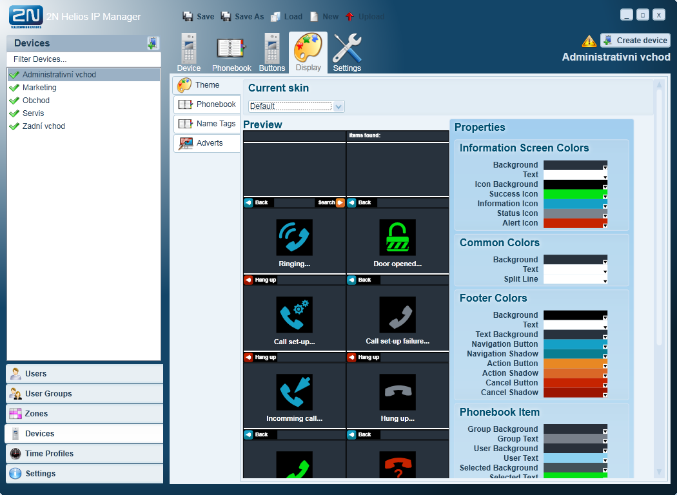Click the Users person icon
This screenshot has width=677, height=495.
point(15,374)
